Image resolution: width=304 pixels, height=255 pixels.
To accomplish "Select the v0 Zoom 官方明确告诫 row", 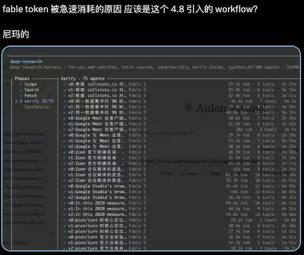I will pos(179,152).
